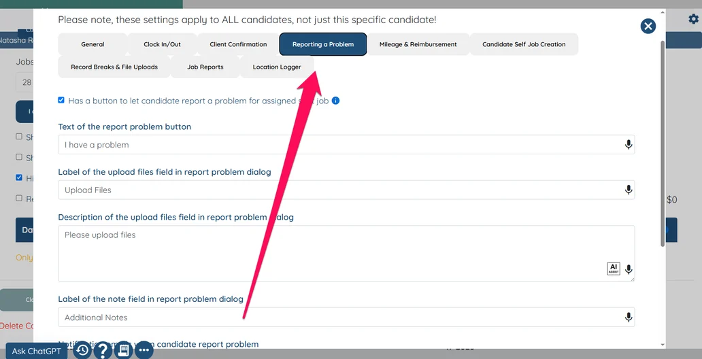Click info icon beside report problem checkbox
Screen dimensions: 702x359
(x=335, y=101)
